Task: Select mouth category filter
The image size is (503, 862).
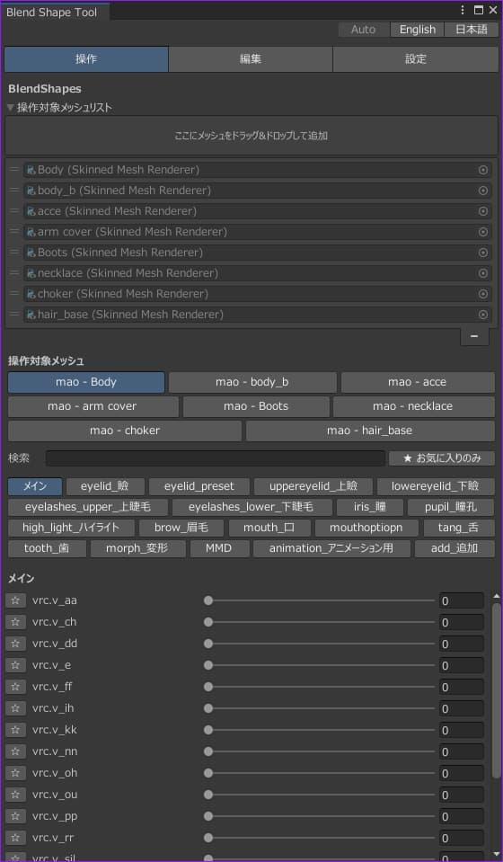Action: point(269,528)
